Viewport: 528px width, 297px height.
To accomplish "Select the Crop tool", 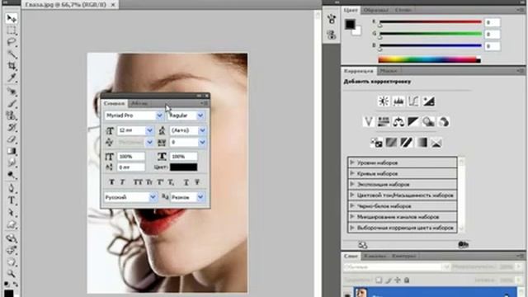I will click(12, 66).
